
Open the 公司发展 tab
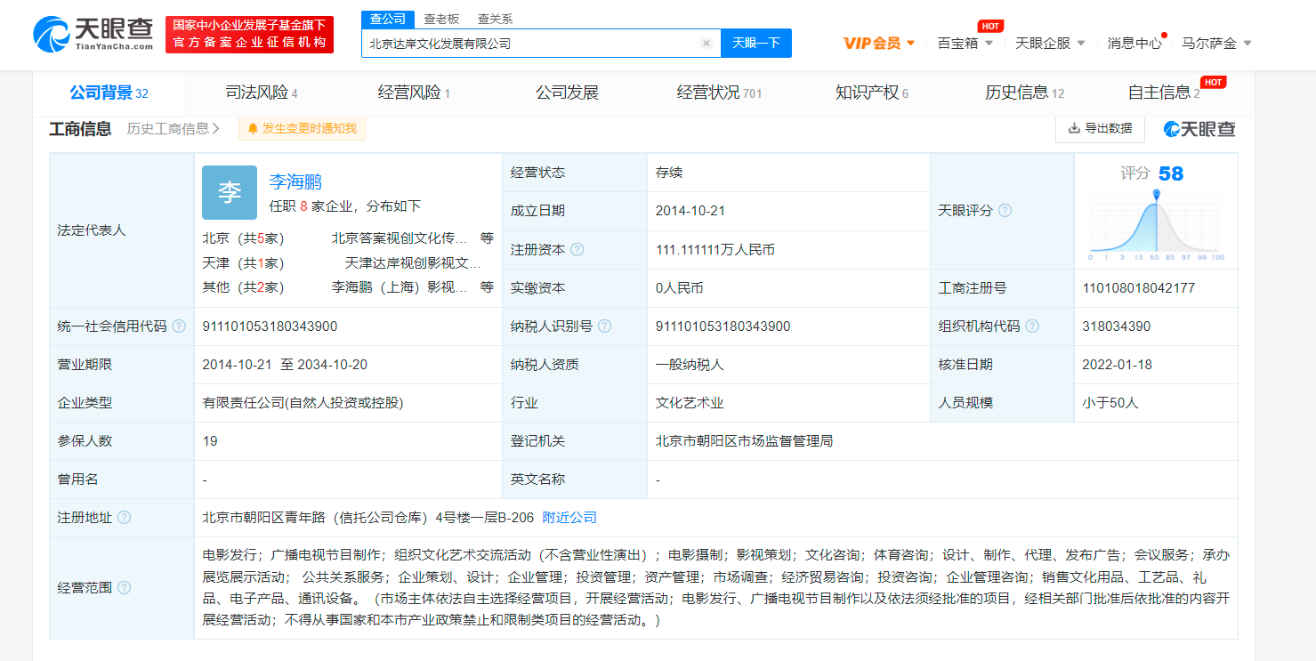567,93
